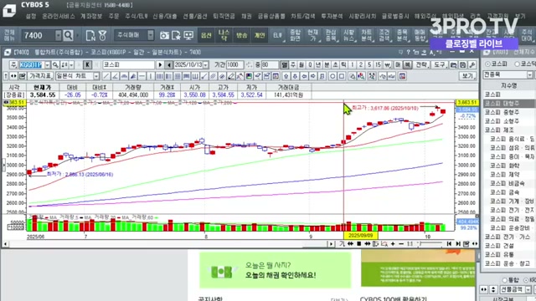Click the chart zoom slider below chart
Image resolution: width=536 pixels, height=301 pixels.
click(x=430, y=243)
